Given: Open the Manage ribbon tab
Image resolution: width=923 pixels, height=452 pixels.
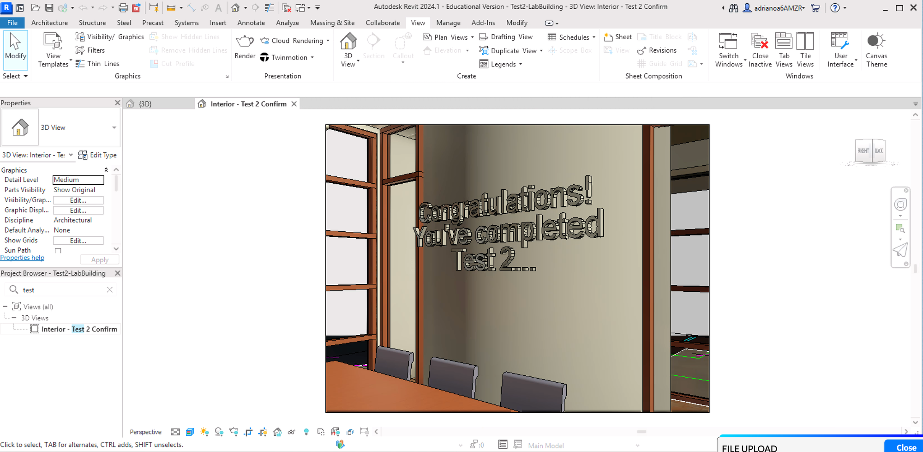Looking at the screenshot, I should click(448, 23).
